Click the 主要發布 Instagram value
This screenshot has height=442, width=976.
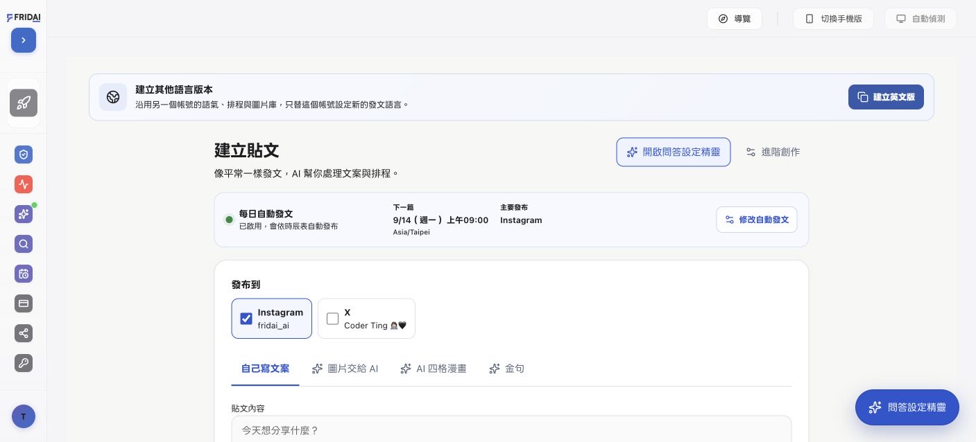tap(521, 220)
